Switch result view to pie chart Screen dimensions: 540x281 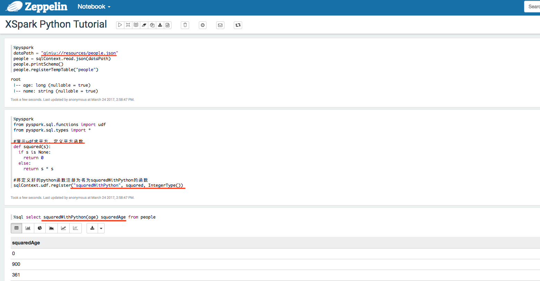40,228
